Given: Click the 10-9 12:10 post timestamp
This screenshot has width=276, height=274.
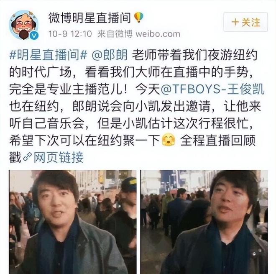Looking at the screenshot, I should [70, 34].
